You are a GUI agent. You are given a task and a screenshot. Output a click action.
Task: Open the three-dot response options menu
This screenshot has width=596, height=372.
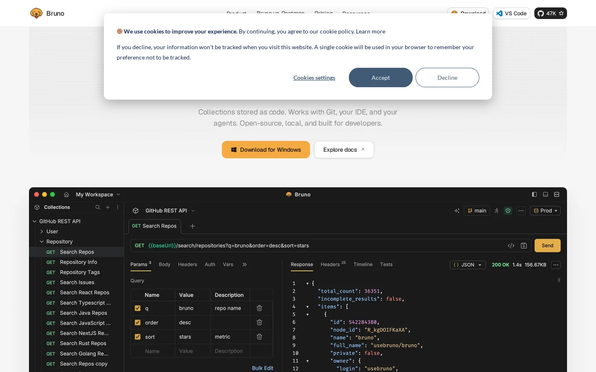556,265
